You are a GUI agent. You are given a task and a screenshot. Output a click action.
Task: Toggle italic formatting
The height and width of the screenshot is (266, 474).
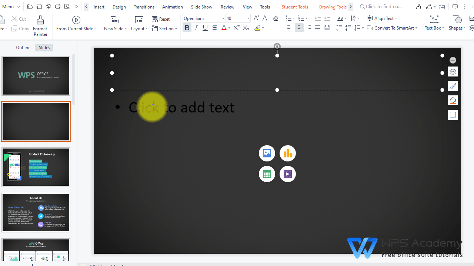coord(196,28)
